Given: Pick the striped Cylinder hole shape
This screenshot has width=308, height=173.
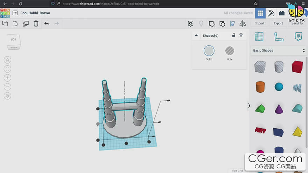Looking at the screenshot, I should point(279,67).
